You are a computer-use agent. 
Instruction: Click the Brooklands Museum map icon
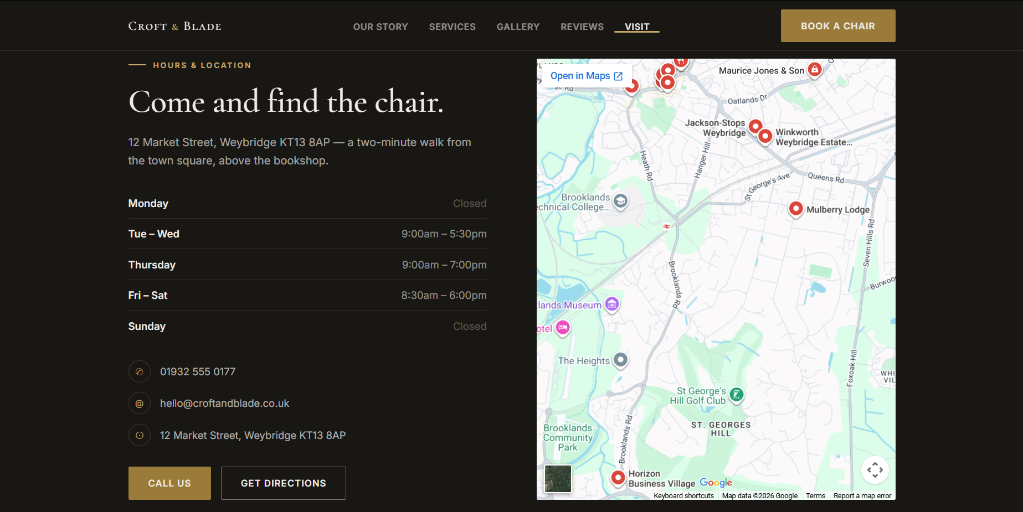tap(611, 304)
